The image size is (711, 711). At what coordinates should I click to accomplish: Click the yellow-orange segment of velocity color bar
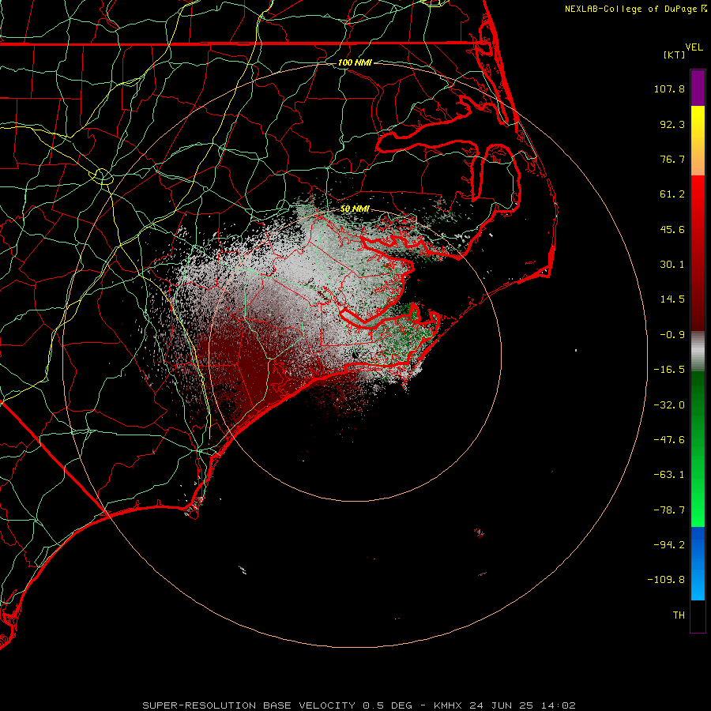pyautogui.click(x=698, y=141)
